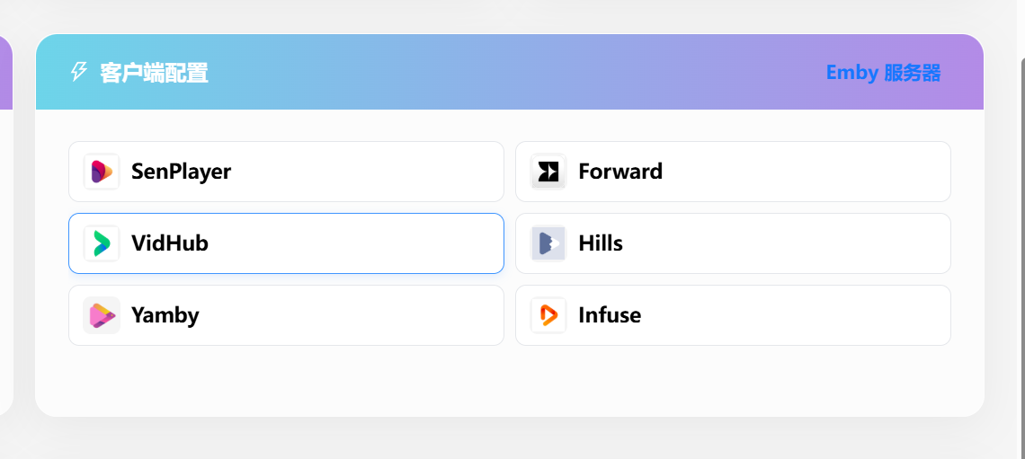Choose the Forward client name
The width and height of the screenshot is (1025, 459).
[620, 172]
